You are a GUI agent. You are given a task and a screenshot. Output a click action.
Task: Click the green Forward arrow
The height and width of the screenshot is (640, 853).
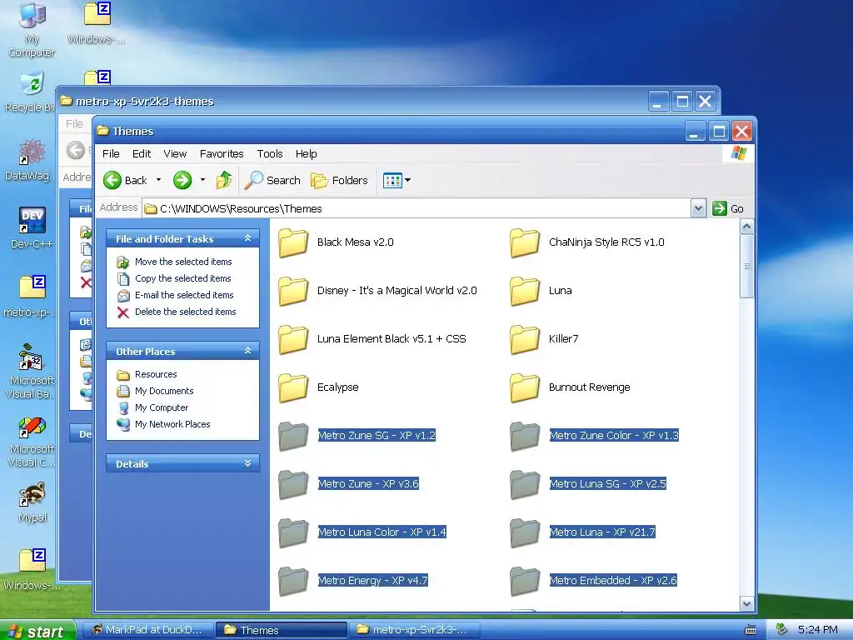[182, 180]
